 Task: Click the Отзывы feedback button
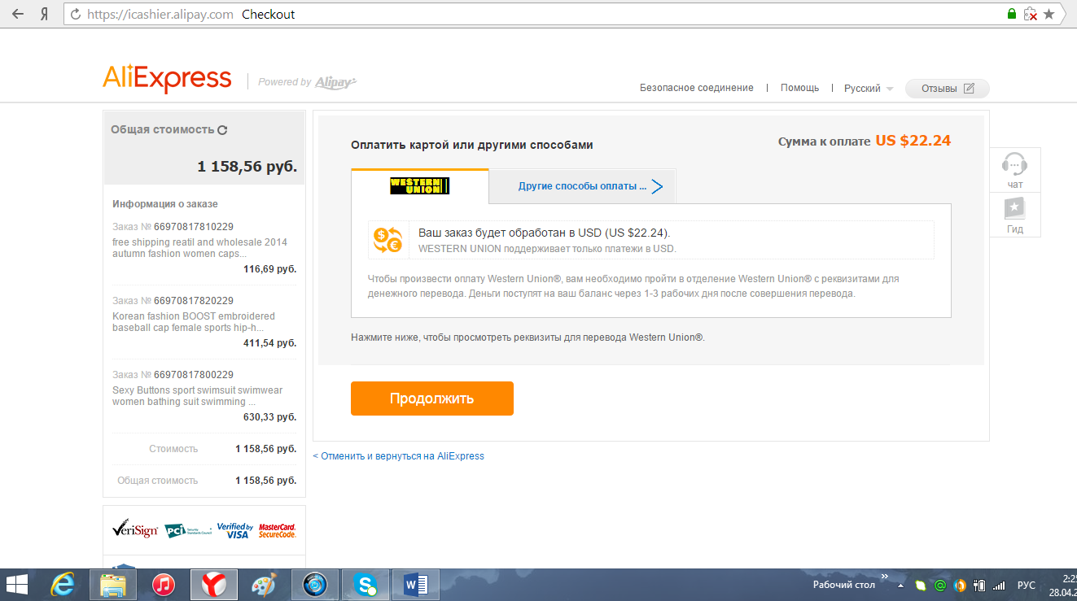coord(948,89)
